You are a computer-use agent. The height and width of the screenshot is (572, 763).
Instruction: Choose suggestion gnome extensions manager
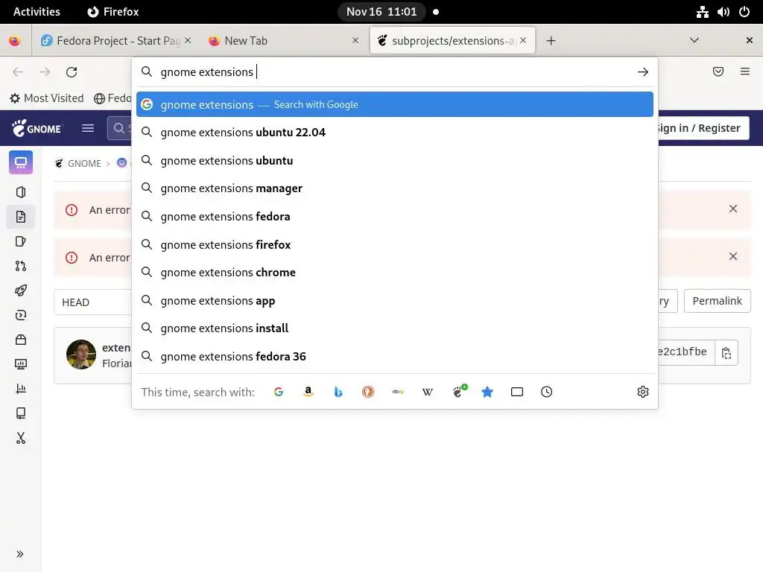point(395,188)
